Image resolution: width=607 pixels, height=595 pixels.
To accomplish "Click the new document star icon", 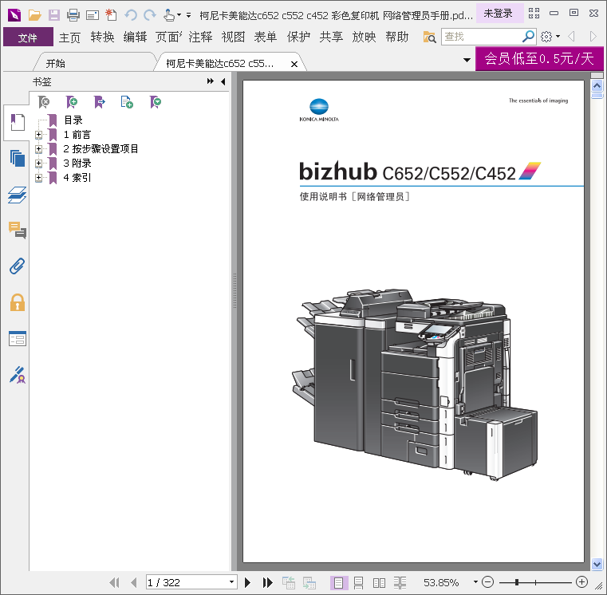I will 111,15.
